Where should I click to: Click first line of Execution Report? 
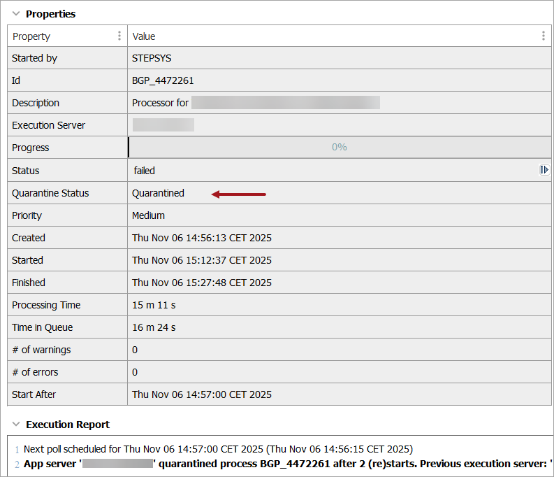(218, 449)
